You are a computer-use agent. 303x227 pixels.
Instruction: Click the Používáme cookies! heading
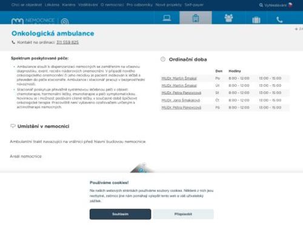click(109, 183)
